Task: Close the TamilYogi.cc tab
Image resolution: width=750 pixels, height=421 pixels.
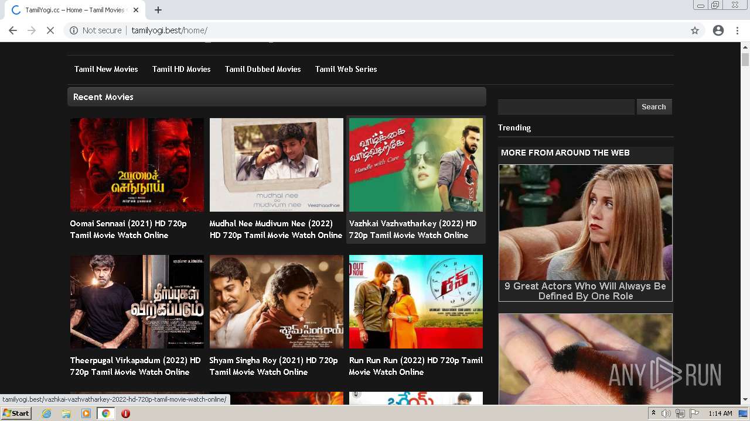Action: pos(136,10)
